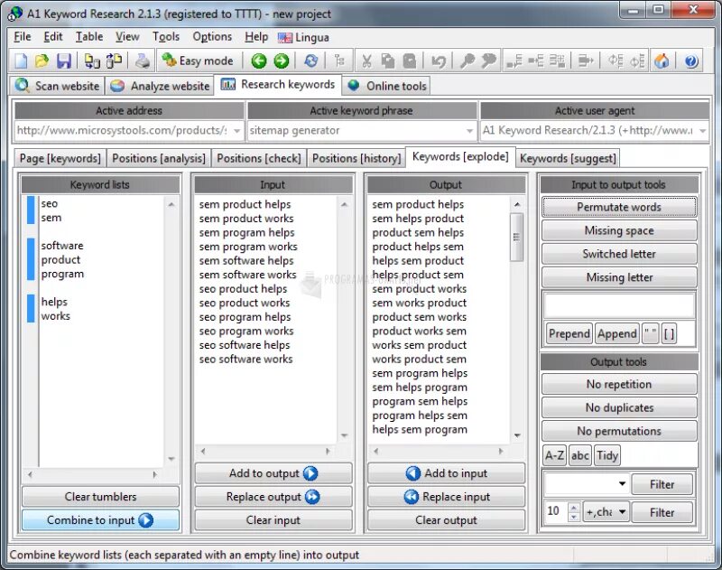The width and height of the screenshot is (722, 570).
Task: Switch to the Online tools tab
Action: pos(387,86)
